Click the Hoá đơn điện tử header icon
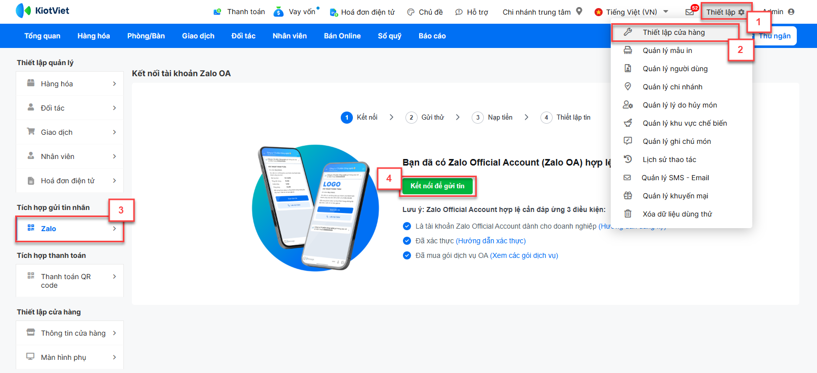Viewport: 817px width, 373px height. click(x=334, y=12)
